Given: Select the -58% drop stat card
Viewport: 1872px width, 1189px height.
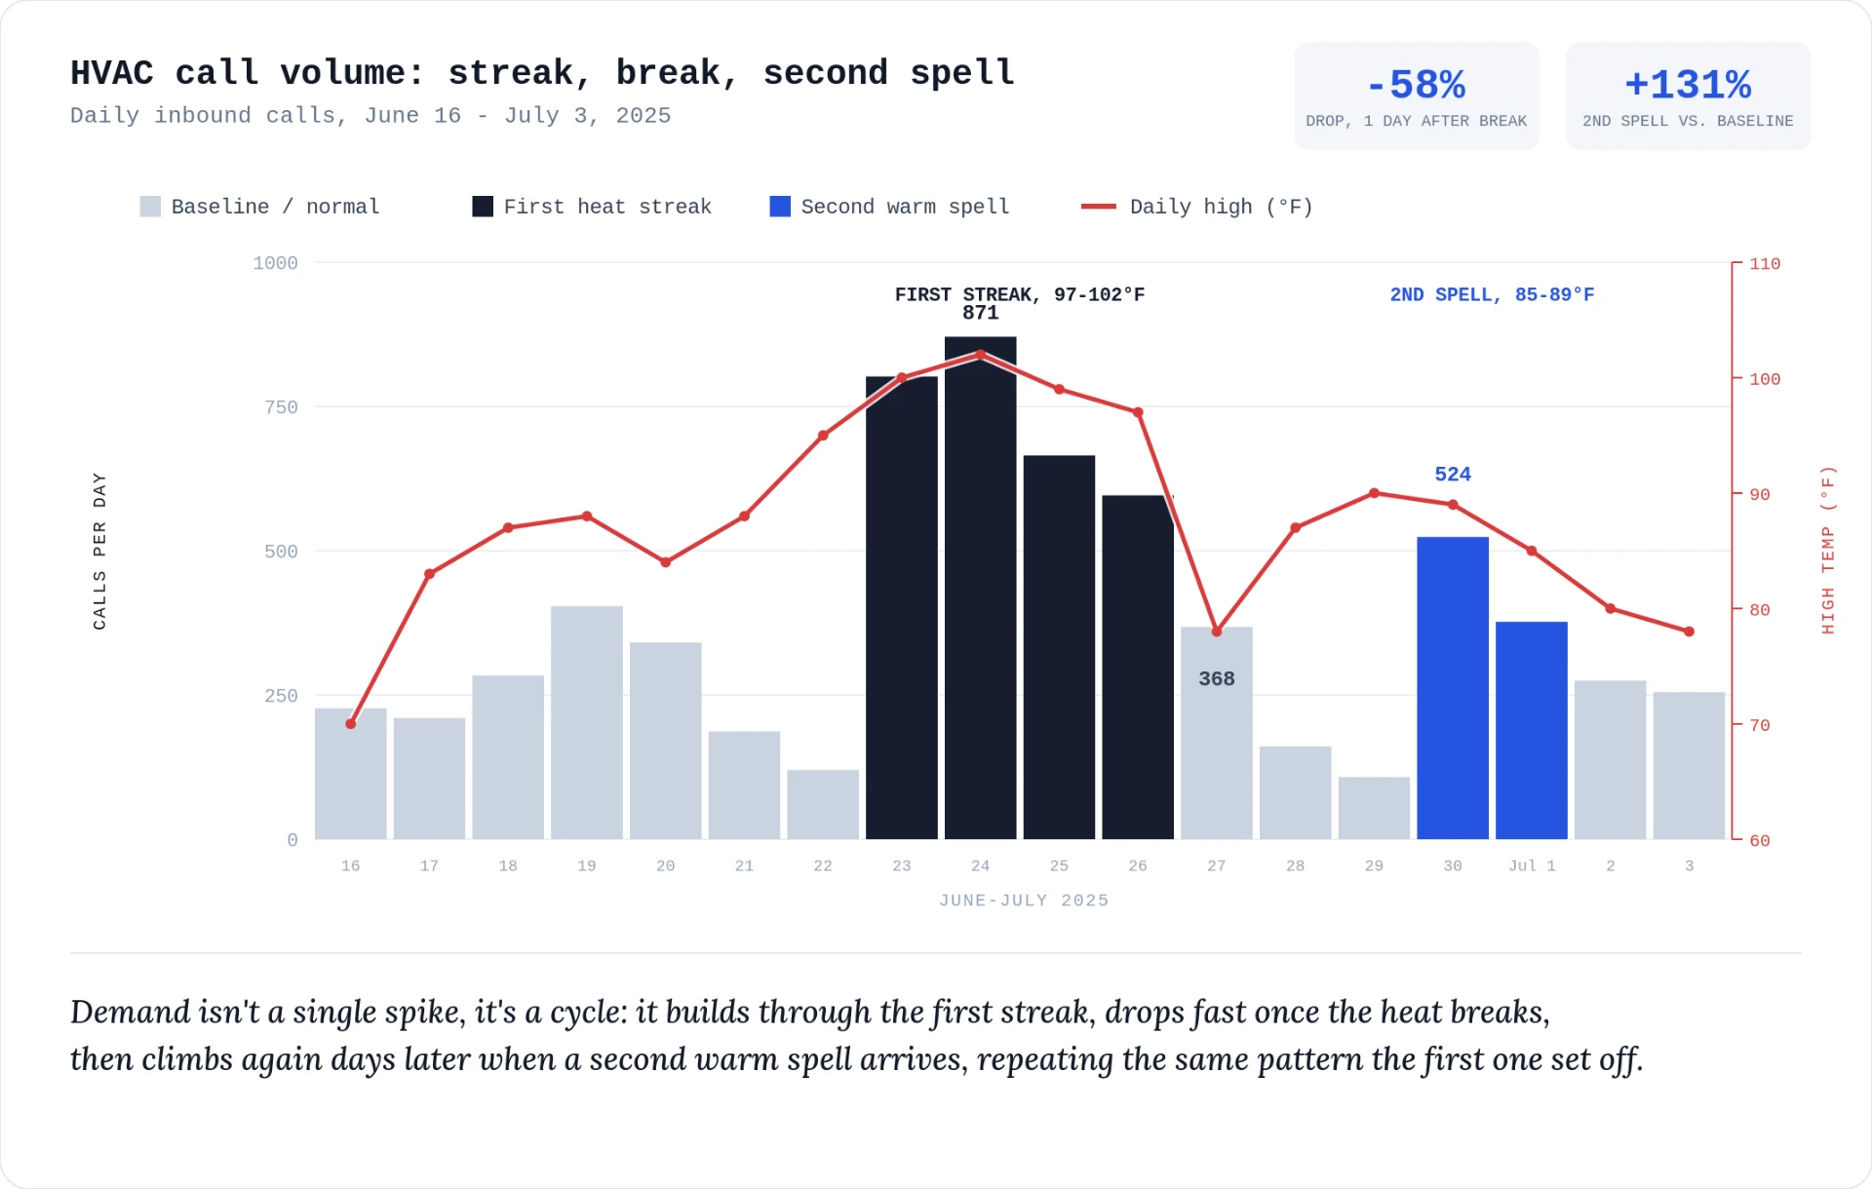Looking at the screenshot, I should 1417,96.
